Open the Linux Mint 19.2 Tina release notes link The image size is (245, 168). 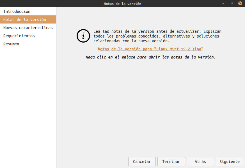coord(150,49)
